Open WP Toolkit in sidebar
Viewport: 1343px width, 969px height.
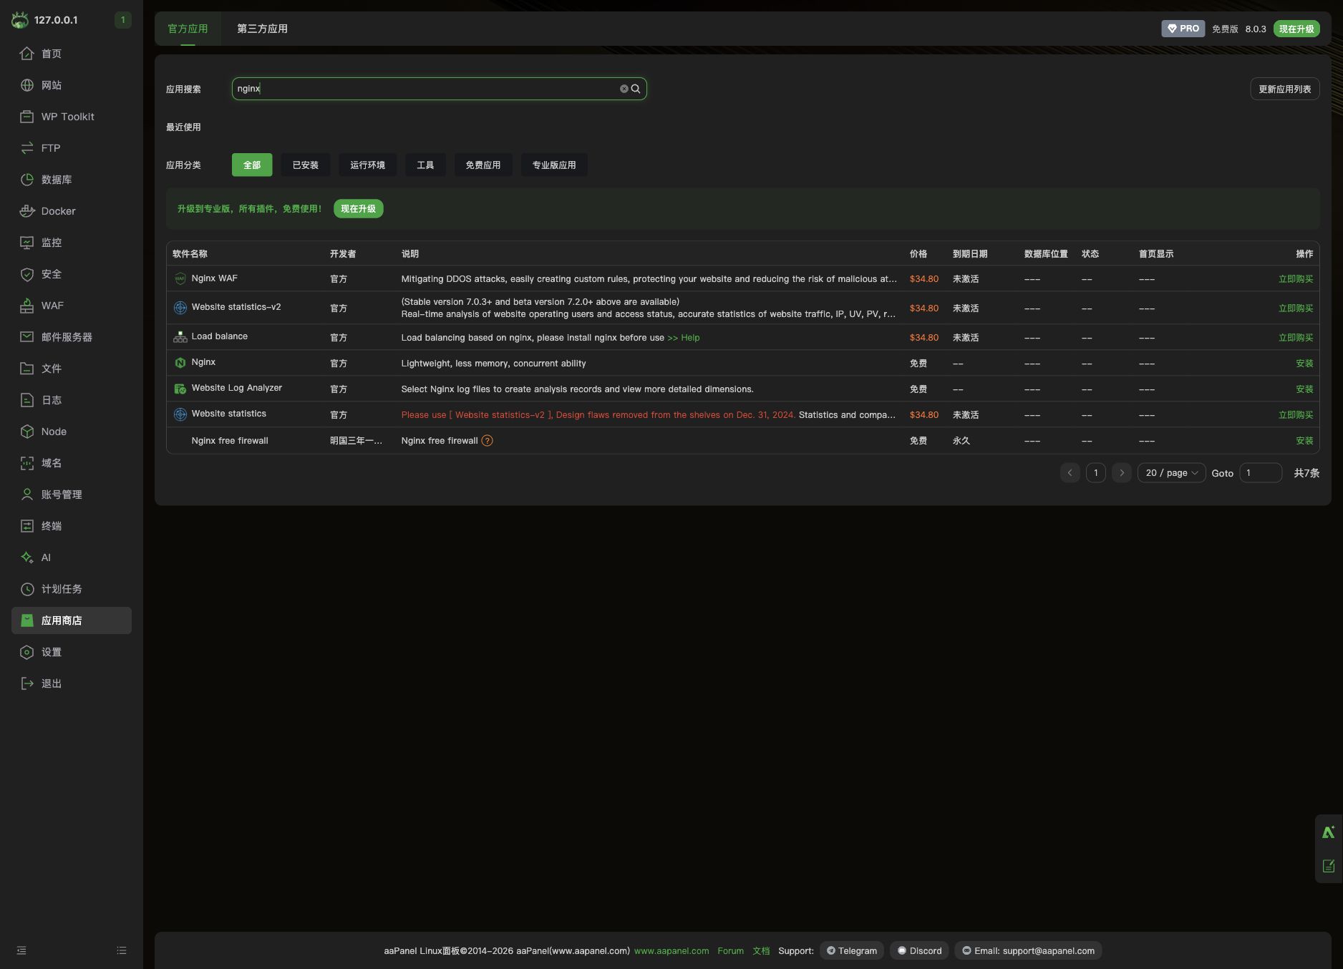[x=71, y=117]
